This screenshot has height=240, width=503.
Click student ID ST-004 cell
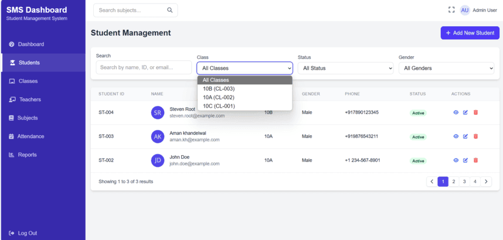pyautogui.click(x=106, y=112)
